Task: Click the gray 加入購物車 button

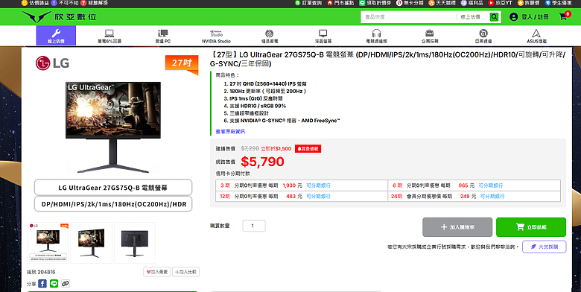Action: coord(457,227)
